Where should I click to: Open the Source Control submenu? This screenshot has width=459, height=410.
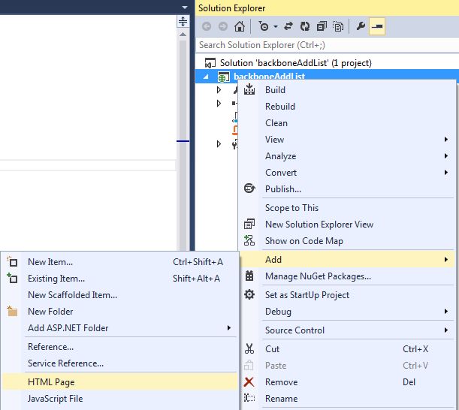346,330
